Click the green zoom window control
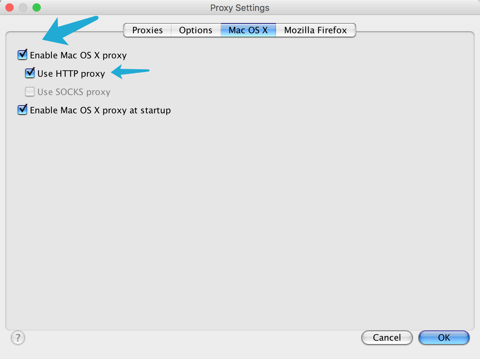The image size is (480, 359). [x=36, y=7]
